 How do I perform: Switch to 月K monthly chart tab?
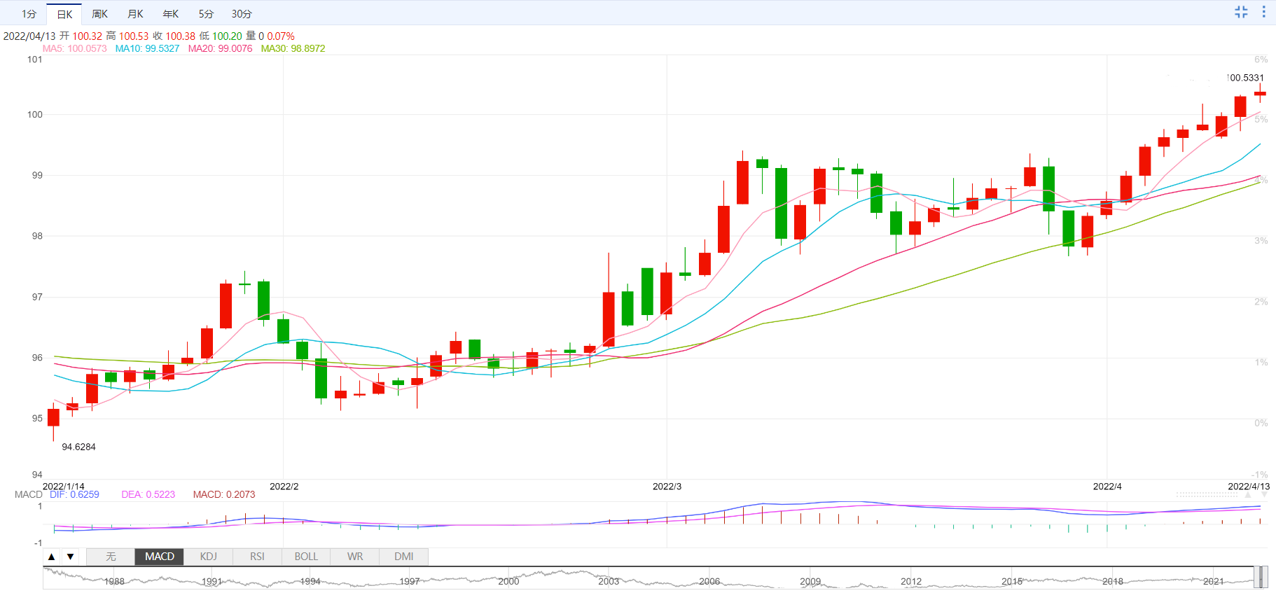pyautogui.click(x=135, y=14)
